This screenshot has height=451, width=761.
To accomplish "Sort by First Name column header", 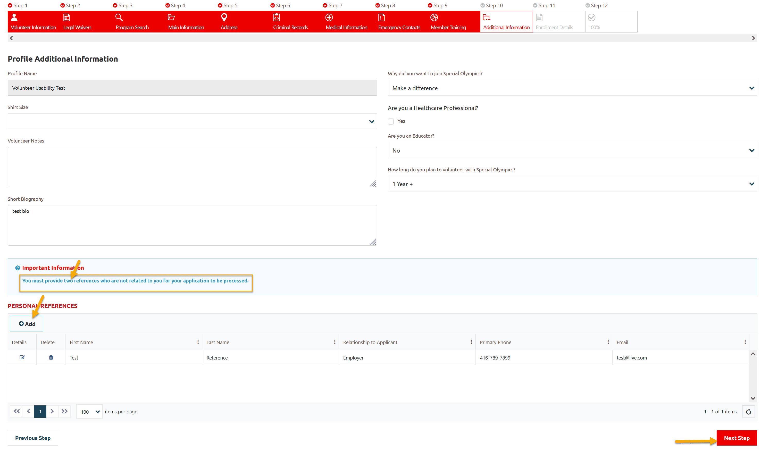I will pos(81,342).
